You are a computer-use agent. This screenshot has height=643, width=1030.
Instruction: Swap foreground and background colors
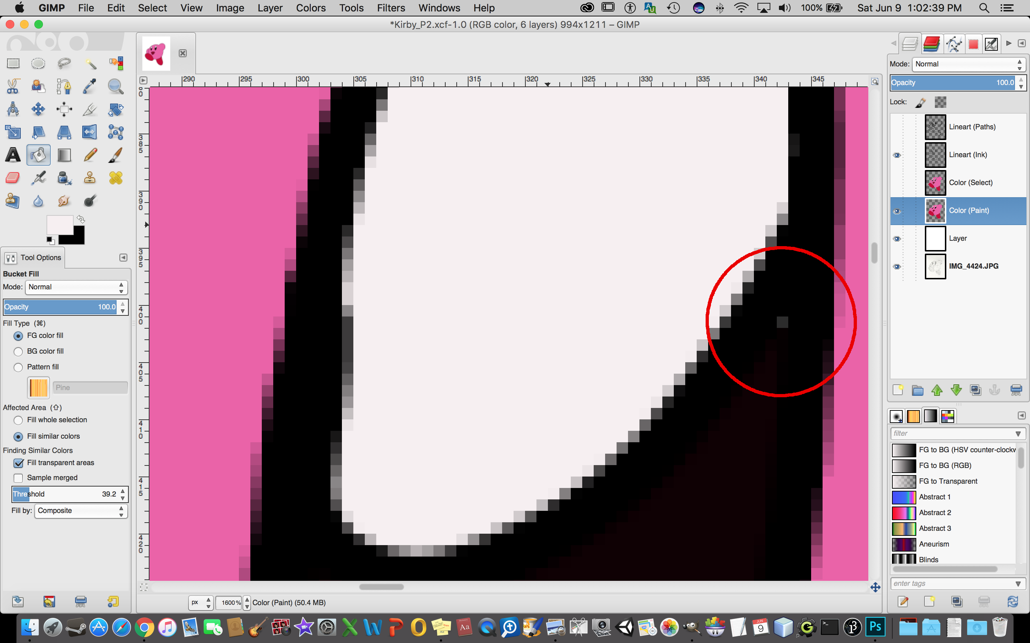[81, 219]
